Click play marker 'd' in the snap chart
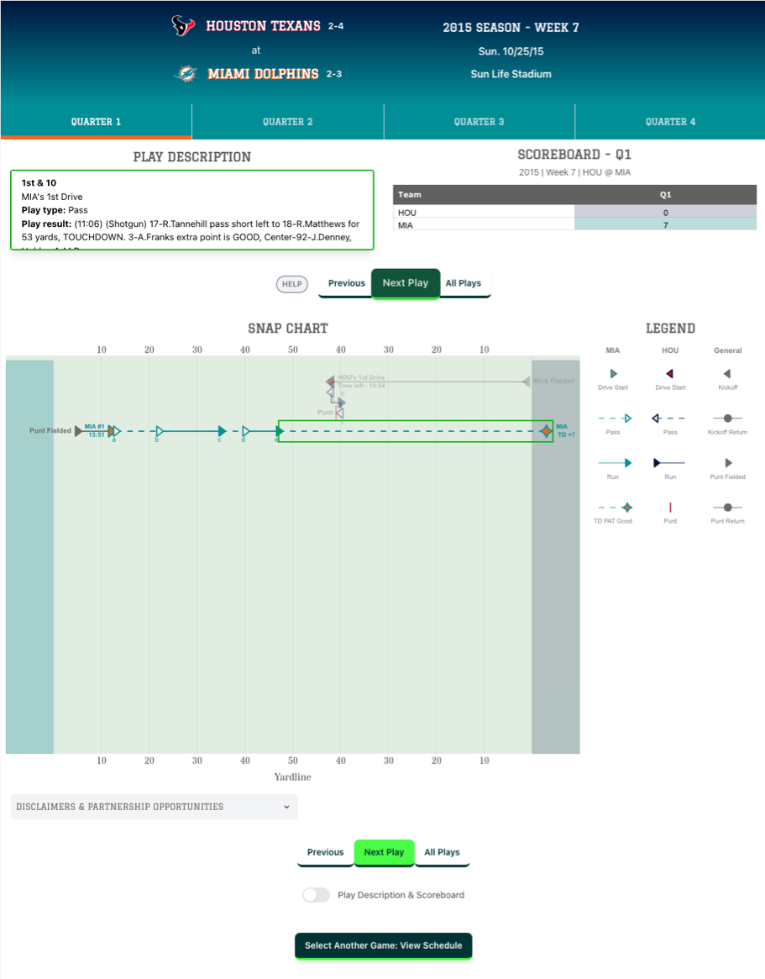 coord(246,431)
